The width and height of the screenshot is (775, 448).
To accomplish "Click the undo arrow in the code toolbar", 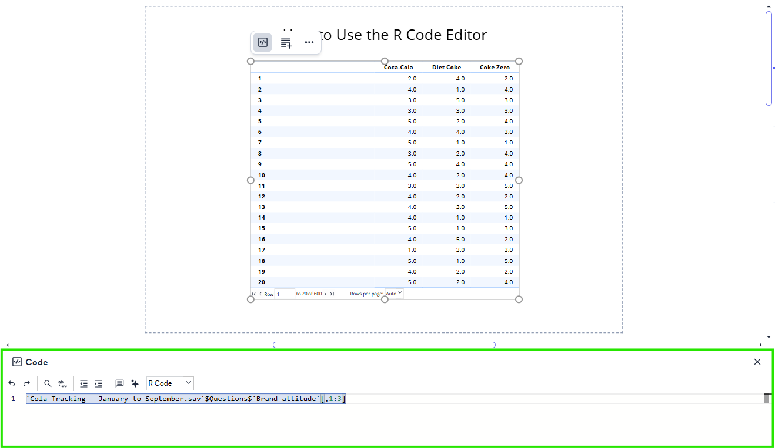I will pyautogui.click(x=12, y=383).
